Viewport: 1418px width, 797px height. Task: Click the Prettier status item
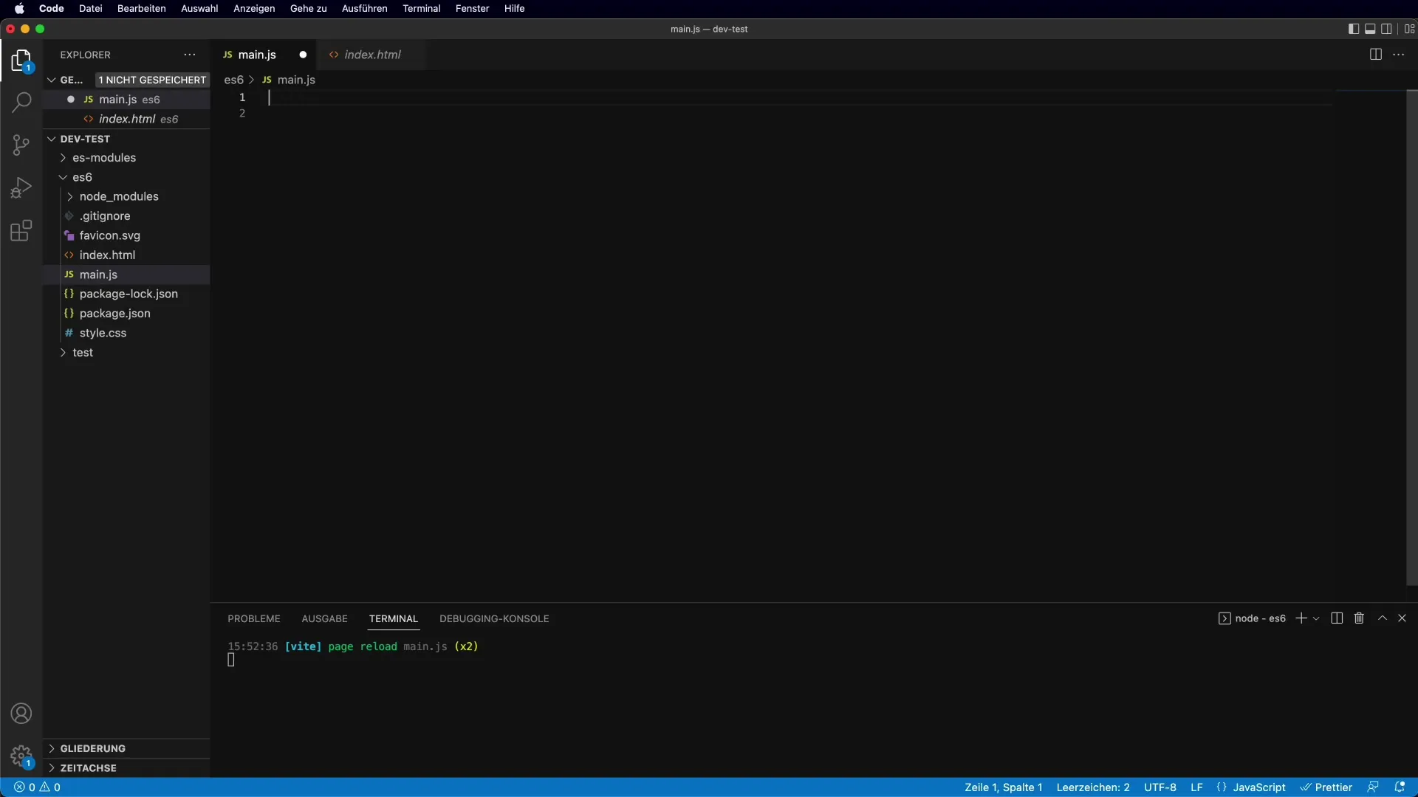pos(1326,787)
